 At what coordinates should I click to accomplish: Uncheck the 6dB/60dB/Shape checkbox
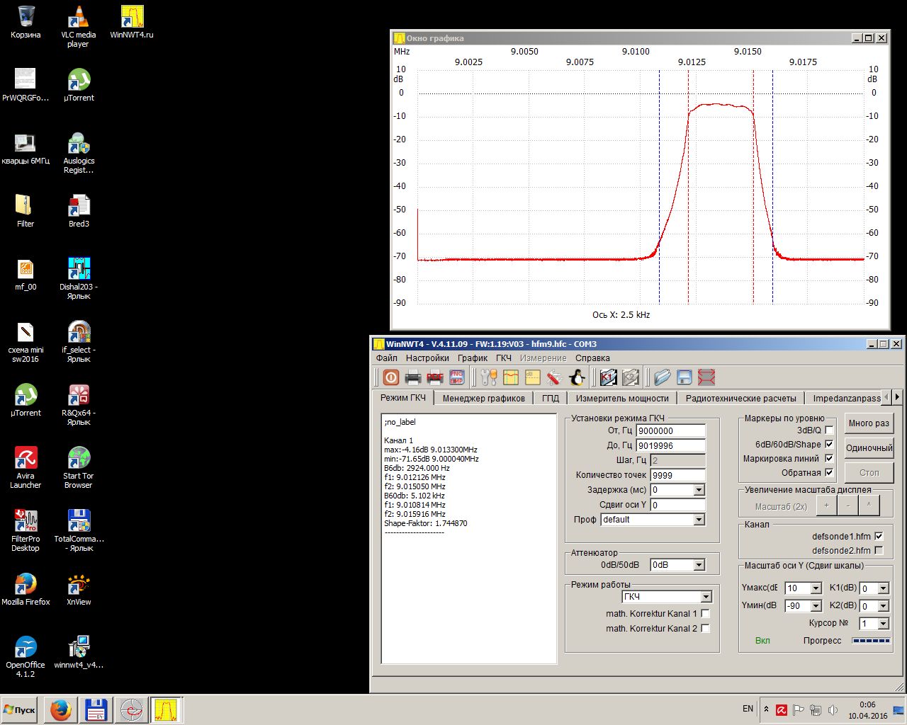click(x=829, y=444)
